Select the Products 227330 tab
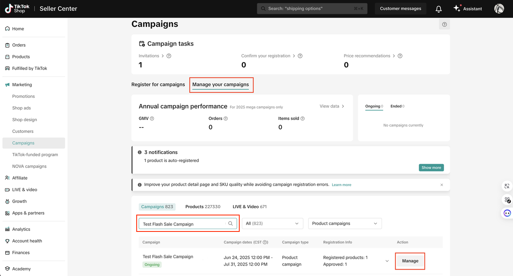The height and width of the screenshot is (276, 513). pyautogui.click(x=203, y=207)
